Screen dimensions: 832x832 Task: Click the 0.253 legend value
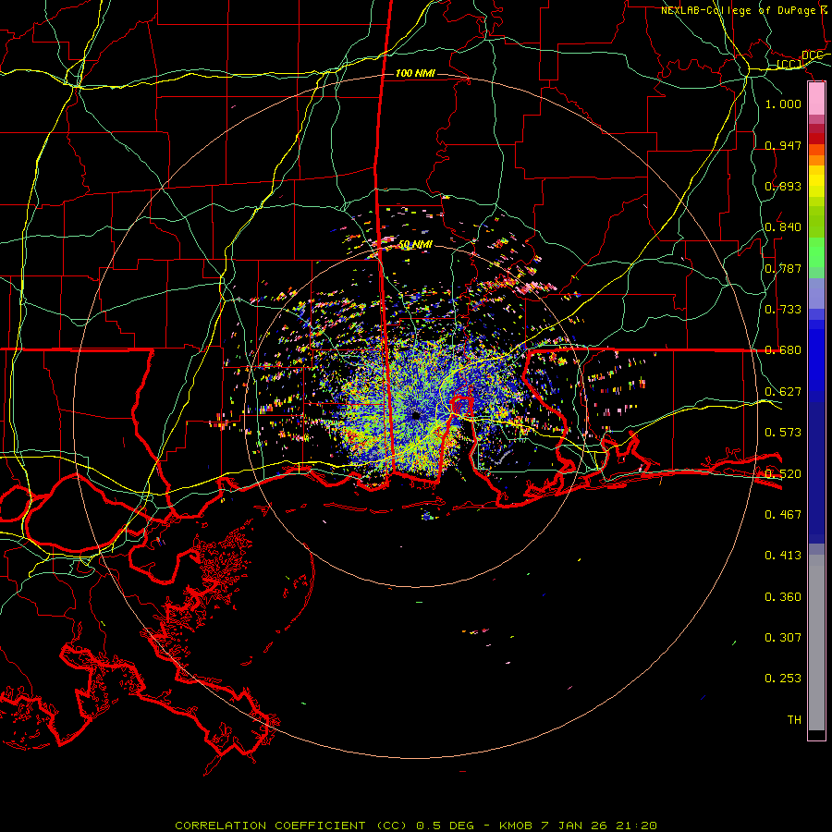click(x=783, y=679)
